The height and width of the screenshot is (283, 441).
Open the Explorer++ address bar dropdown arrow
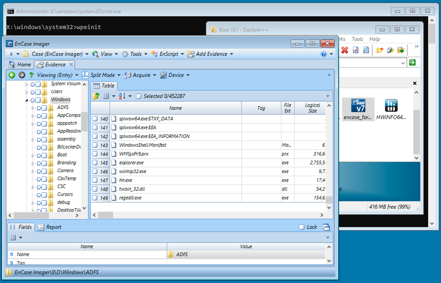(403, 63)
